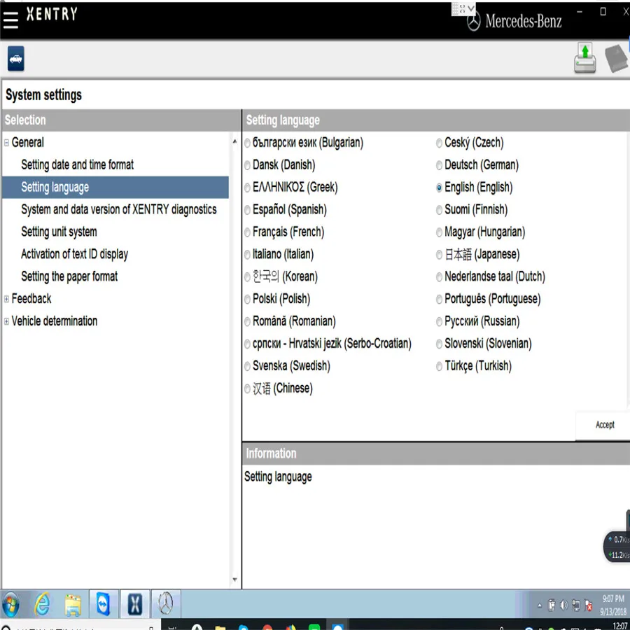Click the Accept button
Screen dimensions: 630x630
pyautogui.click(x=604, y=425)
